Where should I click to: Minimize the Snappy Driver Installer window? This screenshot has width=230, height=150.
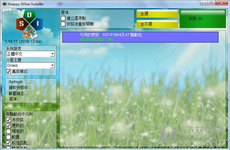[204, 3]
